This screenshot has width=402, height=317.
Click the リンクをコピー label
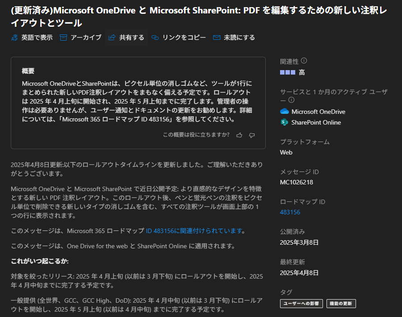click(184, 38)
